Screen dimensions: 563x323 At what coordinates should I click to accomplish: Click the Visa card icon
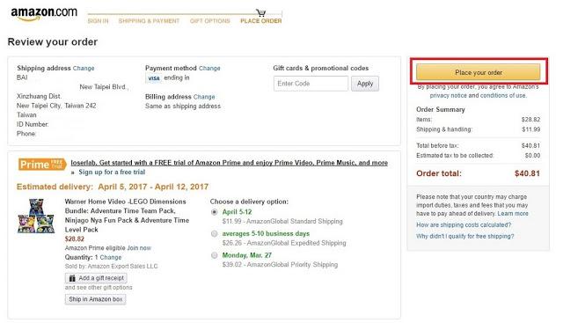coord(154,78)
